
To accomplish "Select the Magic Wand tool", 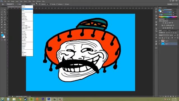I will tap(5, 12).
